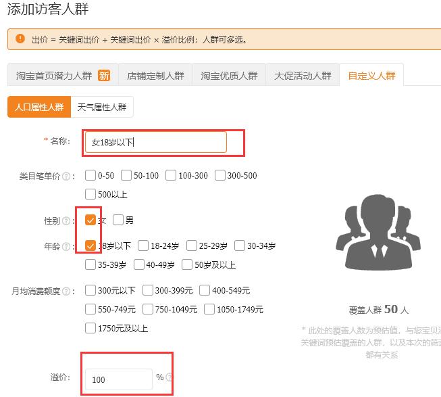Viewport: 441px width, 397px height.
Task: Select the 自定义人群 tab
Action: [x=371, y=75]
